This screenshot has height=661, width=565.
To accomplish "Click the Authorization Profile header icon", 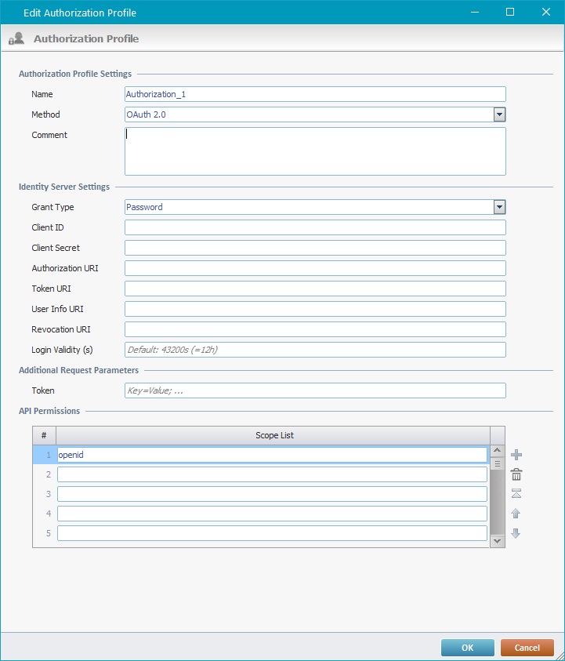I will point(16,38).
